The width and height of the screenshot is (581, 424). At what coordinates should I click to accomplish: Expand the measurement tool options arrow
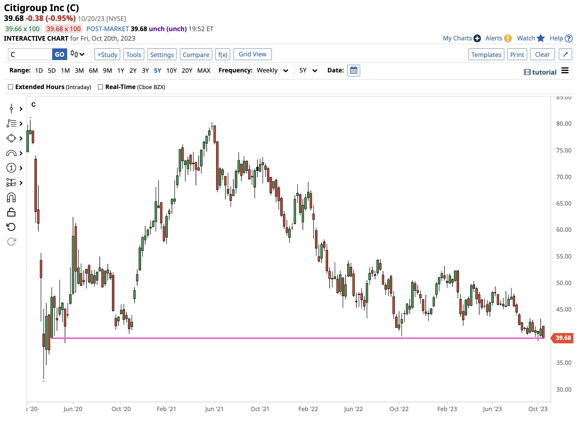click(21, 183)
